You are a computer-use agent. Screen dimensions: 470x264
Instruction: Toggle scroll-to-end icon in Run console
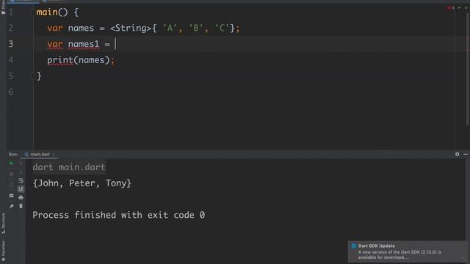point(21,189)
